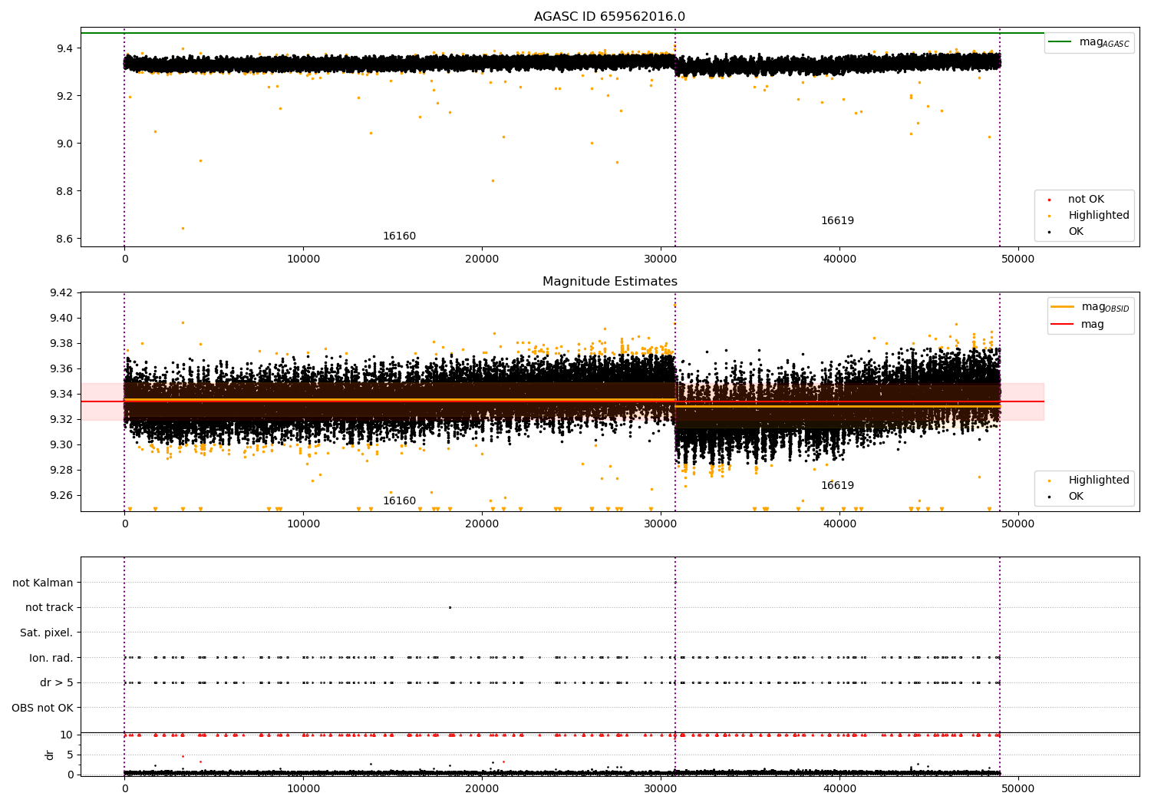Click the red line swatch beside "mag" legend entry
This screenshot has height=806, width=1151.
click(x=1062, y=324)
